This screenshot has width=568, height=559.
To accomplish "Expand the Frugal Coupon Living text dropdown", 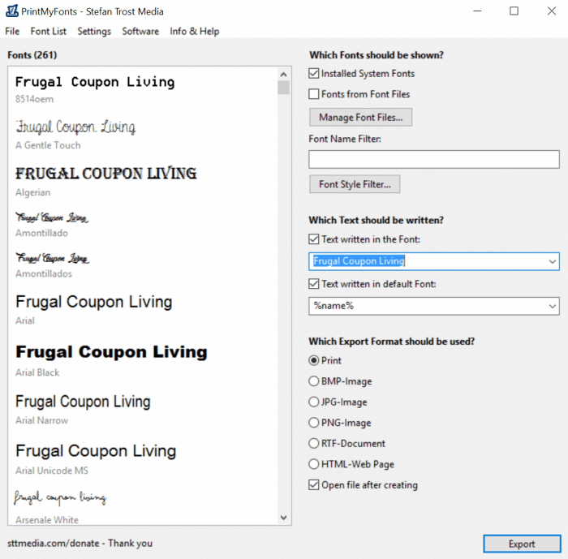I will (553, 261).
